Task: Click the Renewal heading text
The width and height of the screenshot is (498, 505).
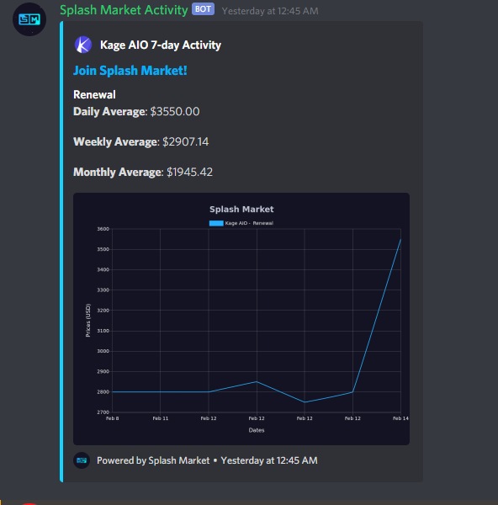Action: pyautogui.click(x=94, y=94)
